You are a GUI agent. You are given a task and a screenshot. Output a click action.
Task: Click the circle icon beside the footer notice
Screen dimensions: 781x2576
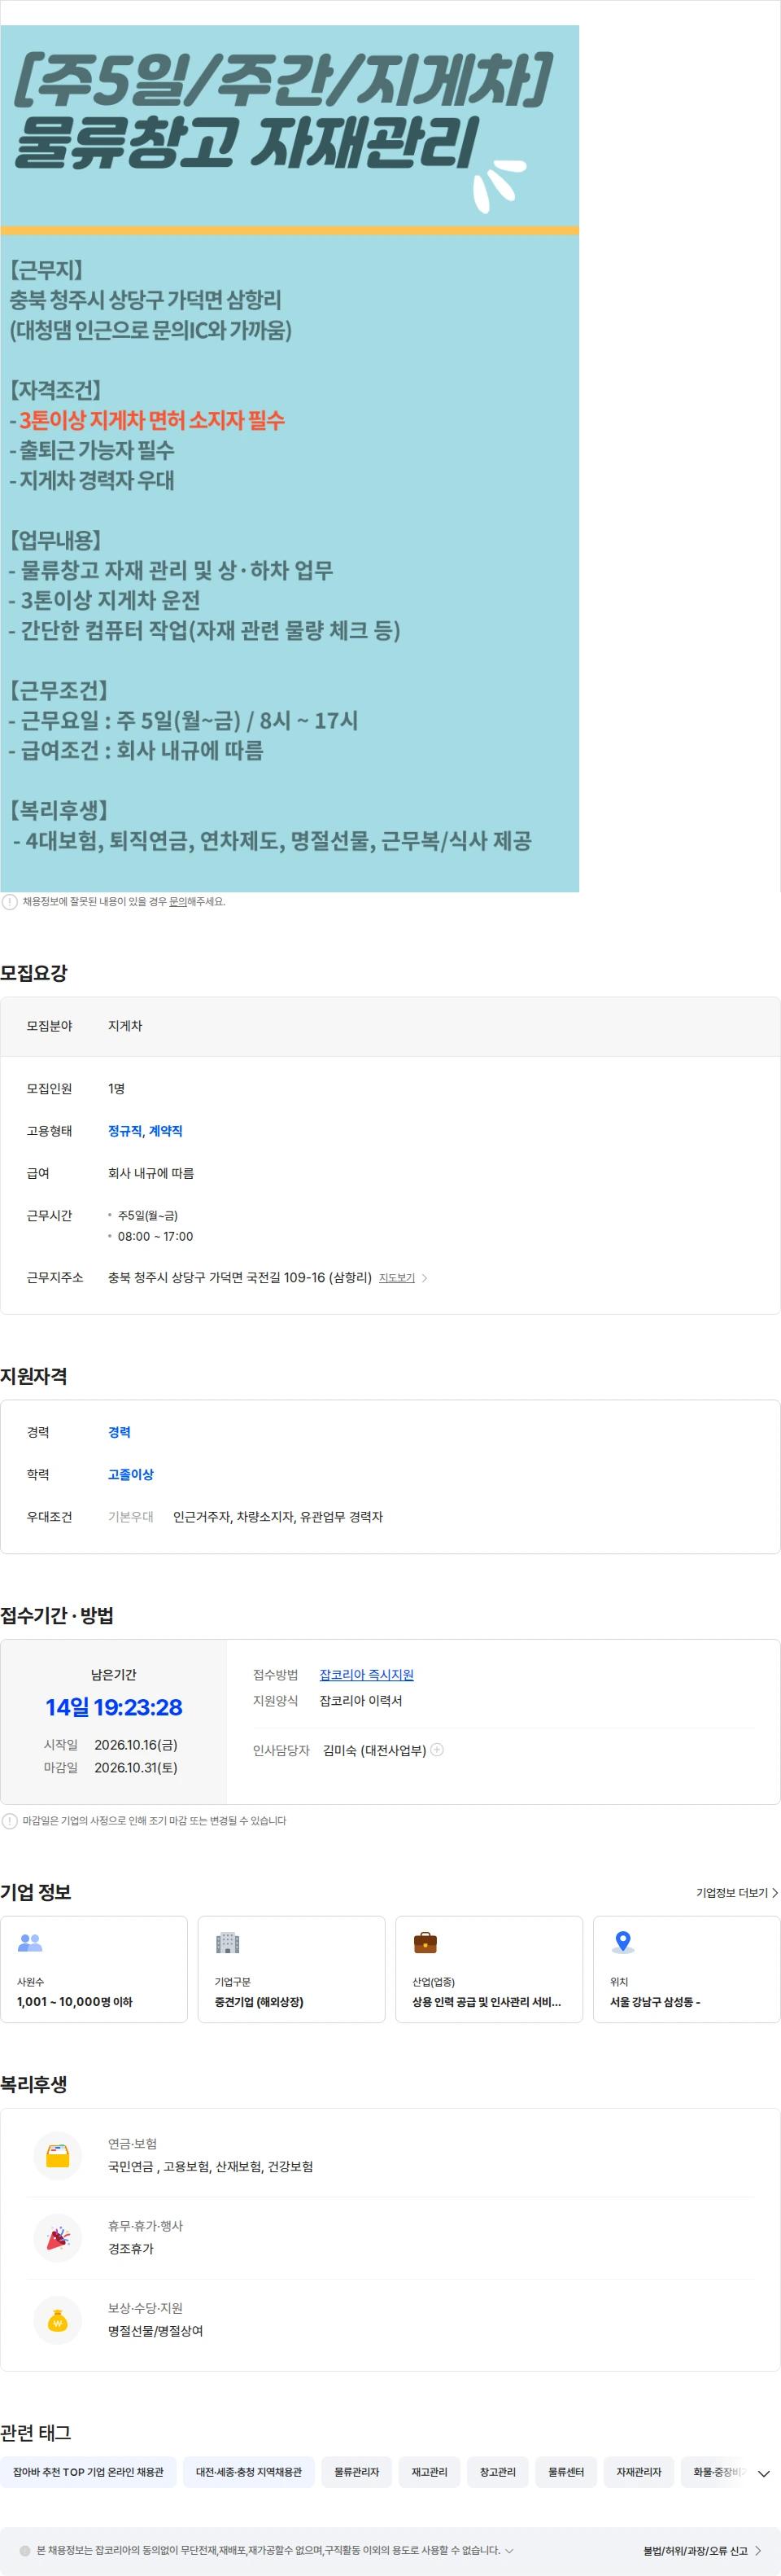tap(25, 2550)
